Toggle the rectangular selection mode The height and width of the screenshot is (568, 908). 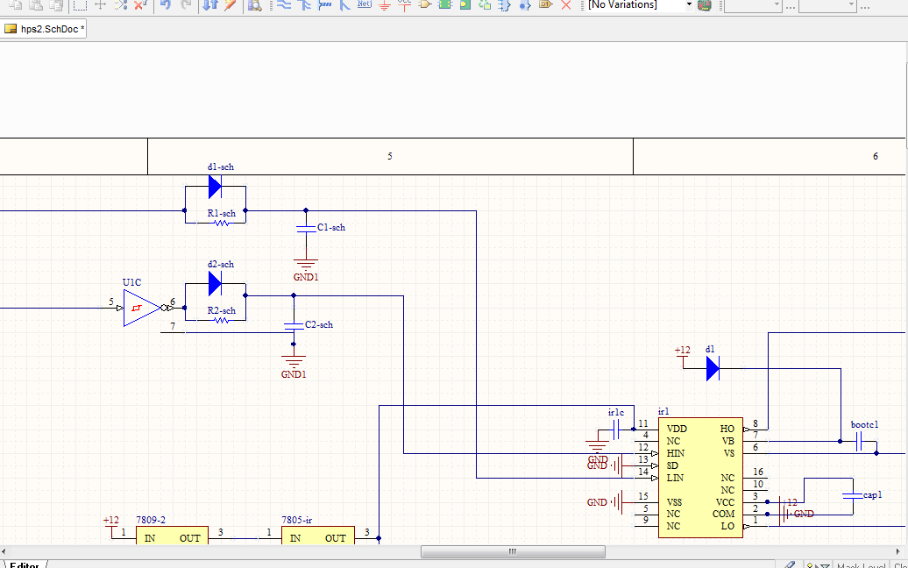tap(79, 5)
